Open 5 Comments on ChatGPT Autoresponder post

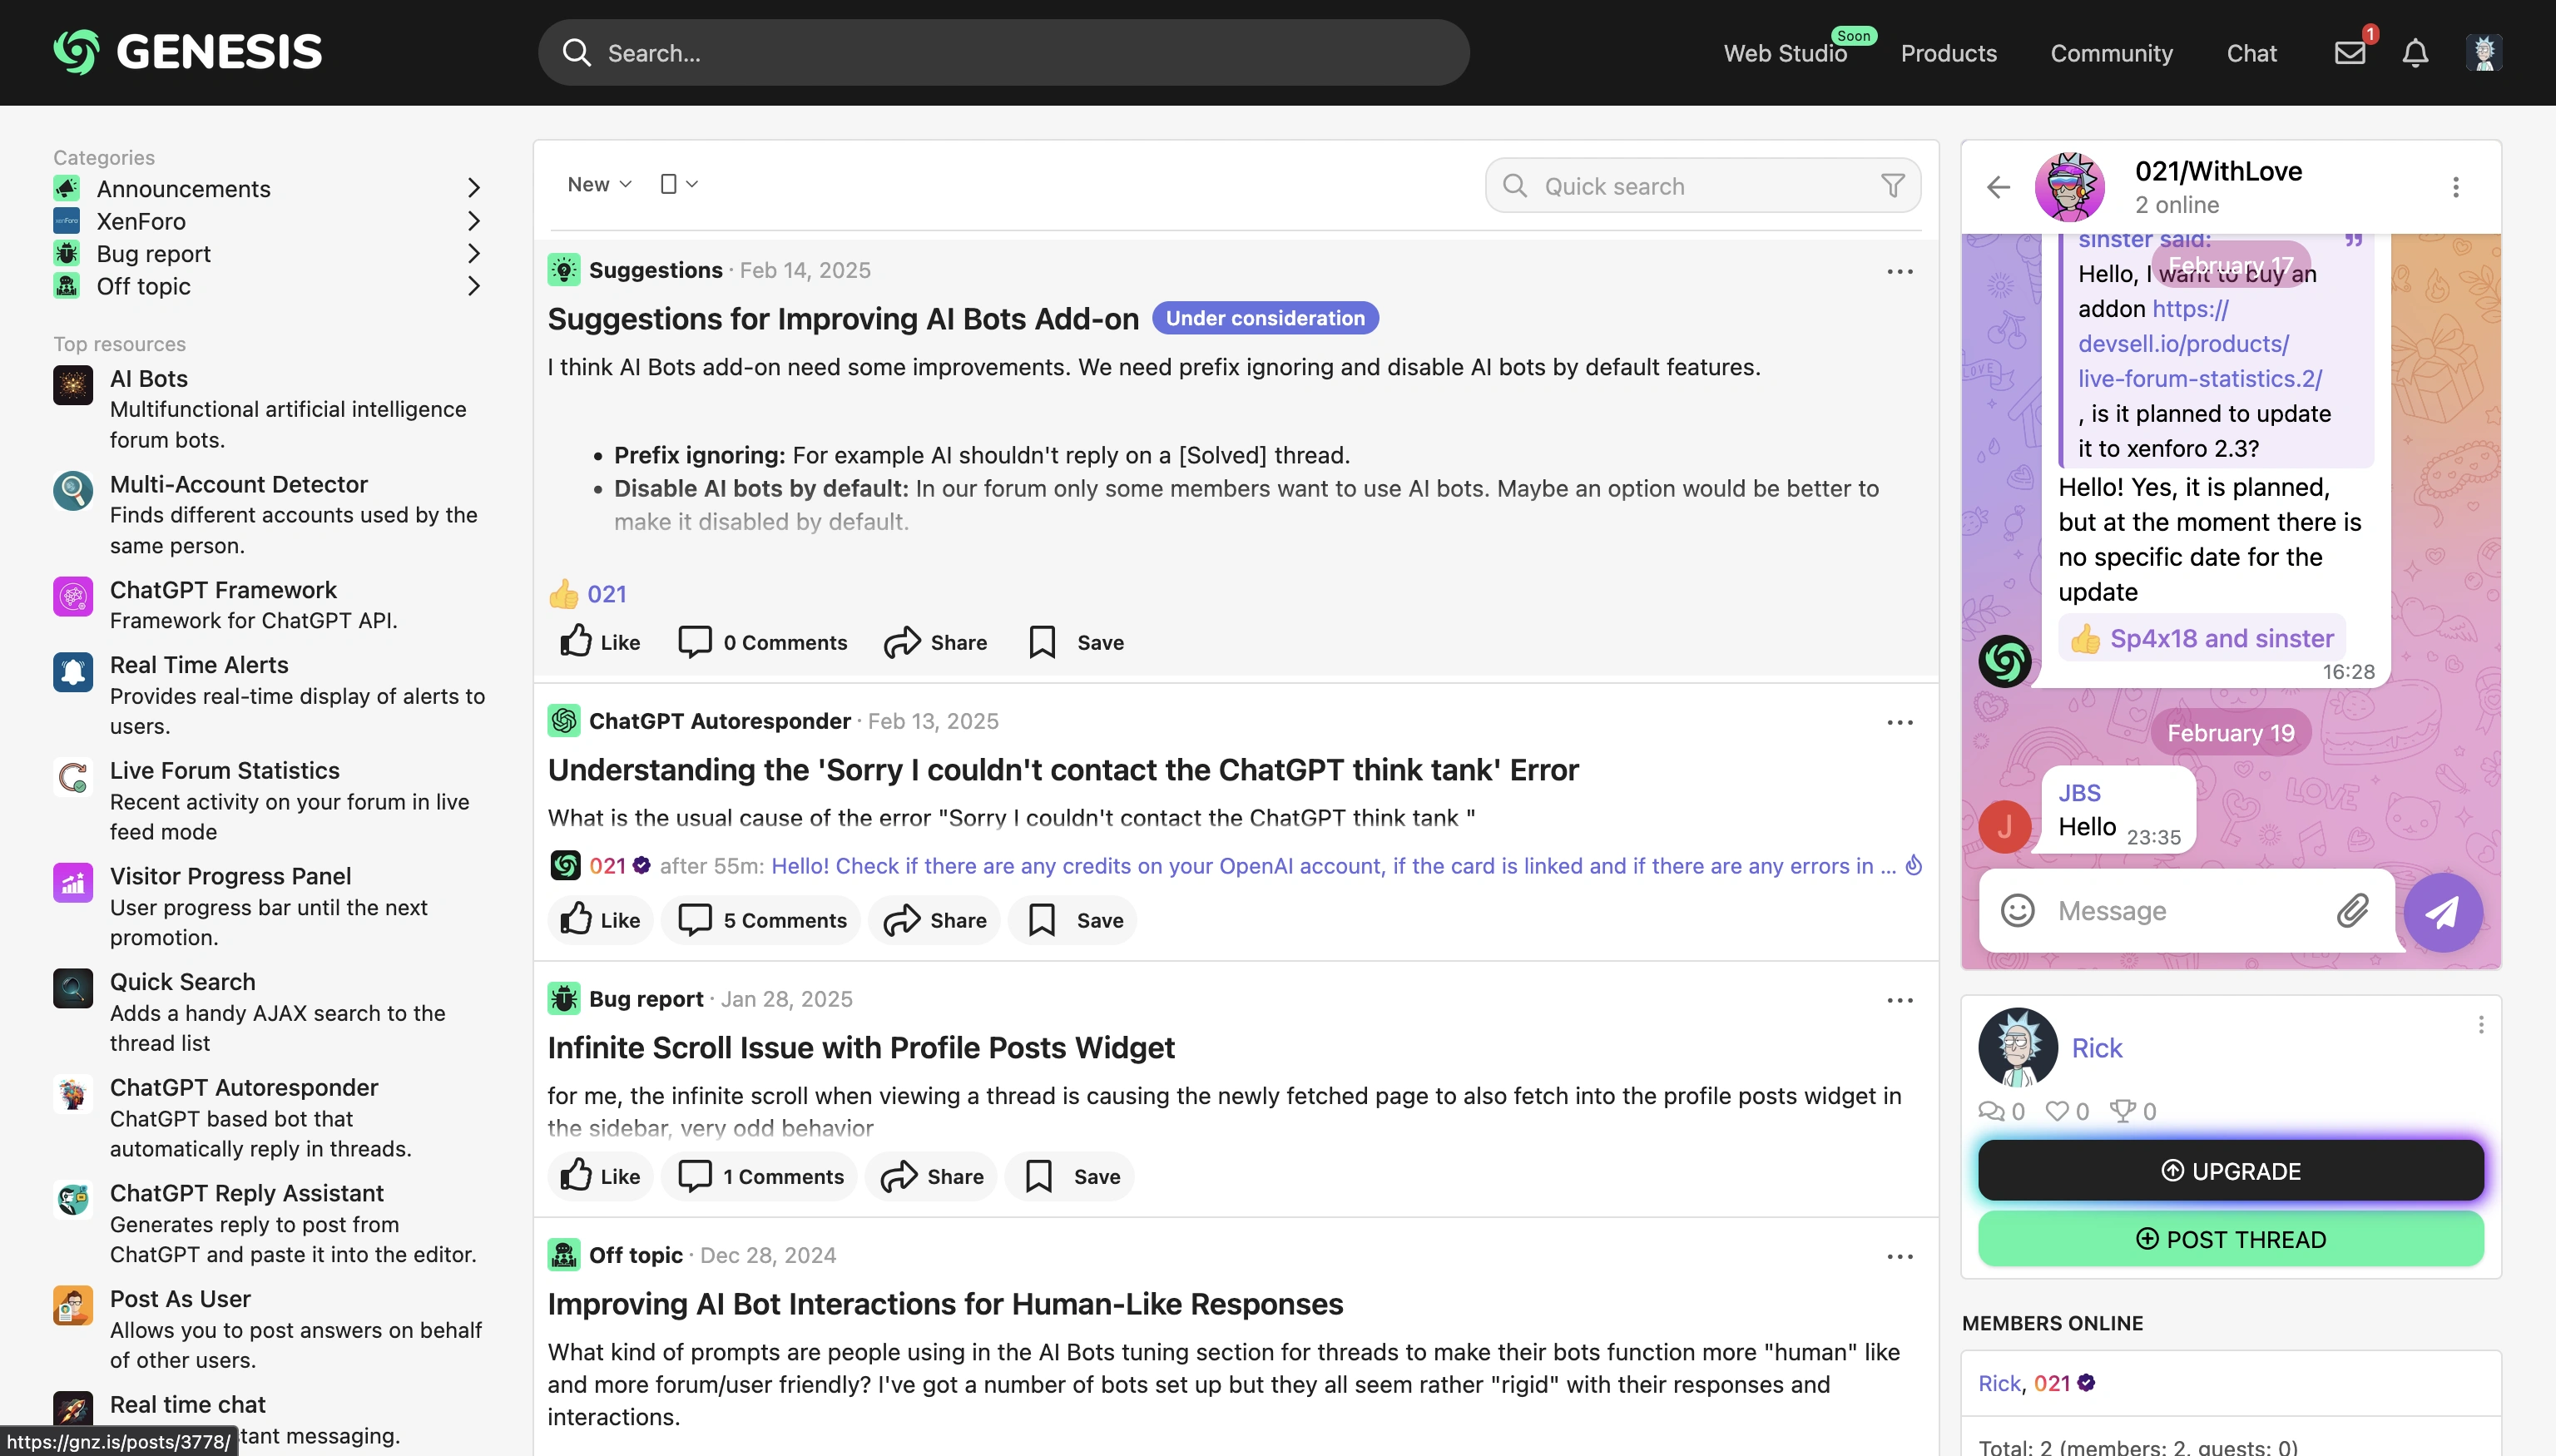(x=762, y=920)
